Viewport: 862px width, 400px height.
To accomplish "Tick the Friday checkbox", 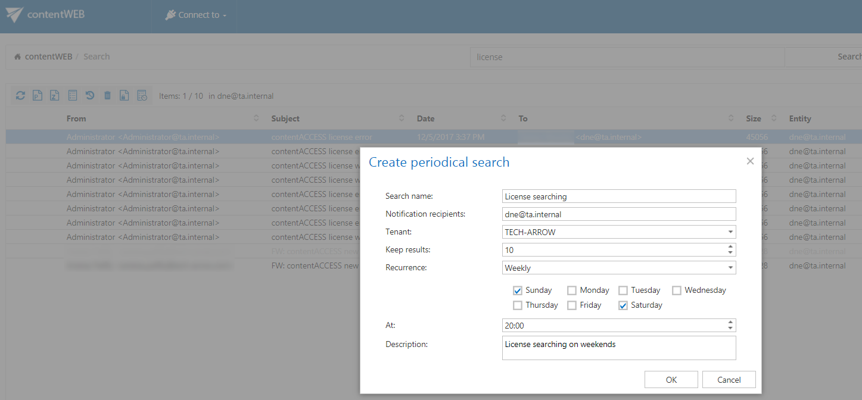I will [x=572, y=305].
